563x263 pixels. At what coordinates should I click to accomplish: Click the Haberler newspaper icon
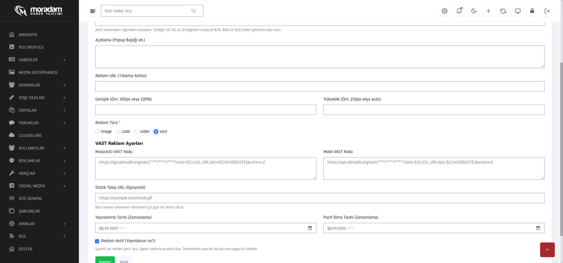click(x=12, y=59)
